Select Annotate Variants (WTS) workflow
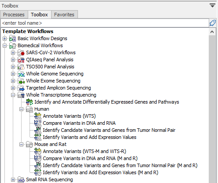 click(x=69, y=116)
